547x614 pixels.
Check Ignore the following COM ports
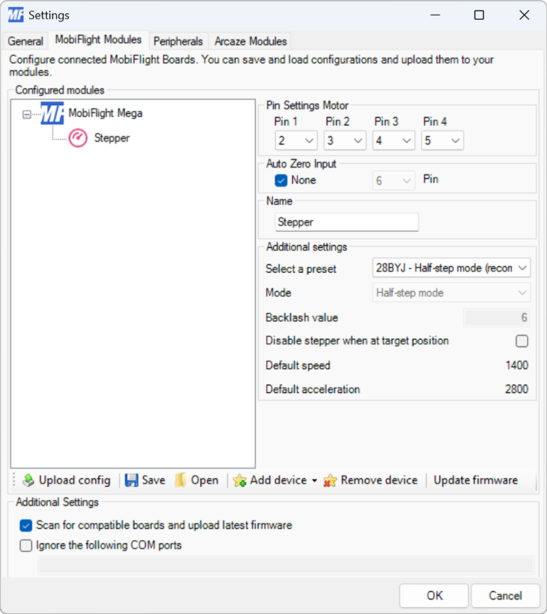point(26,546)
